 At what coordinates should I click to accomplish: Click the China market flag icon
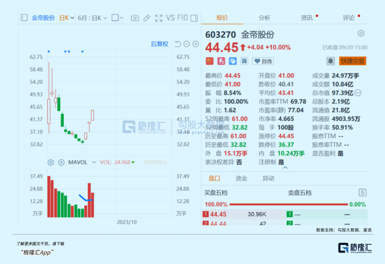point(210,61)
